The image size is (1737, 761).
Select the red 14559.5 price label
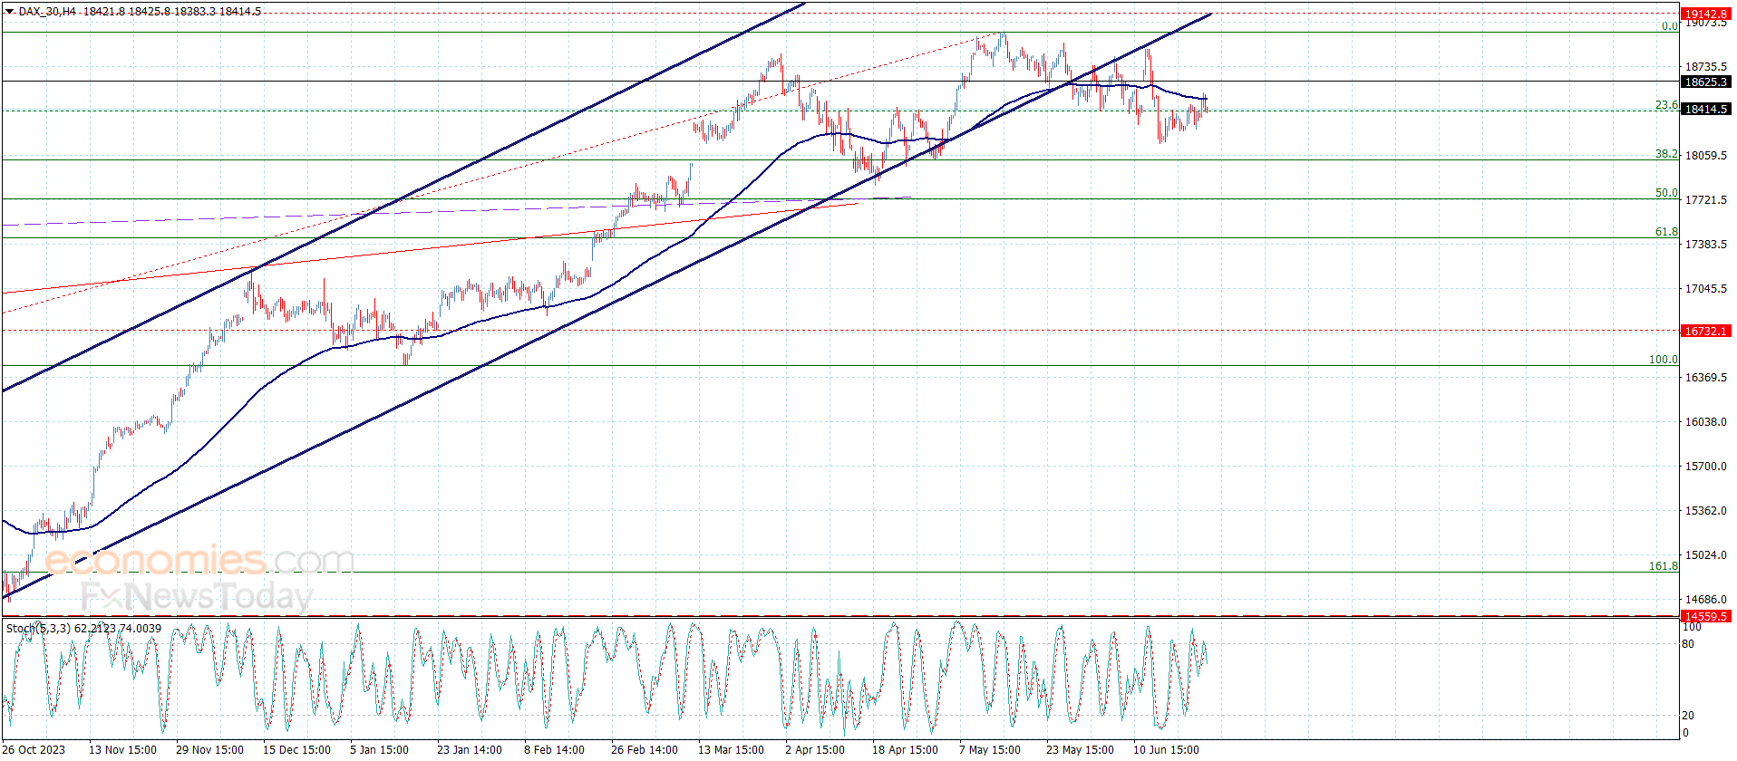point(1705,616)
